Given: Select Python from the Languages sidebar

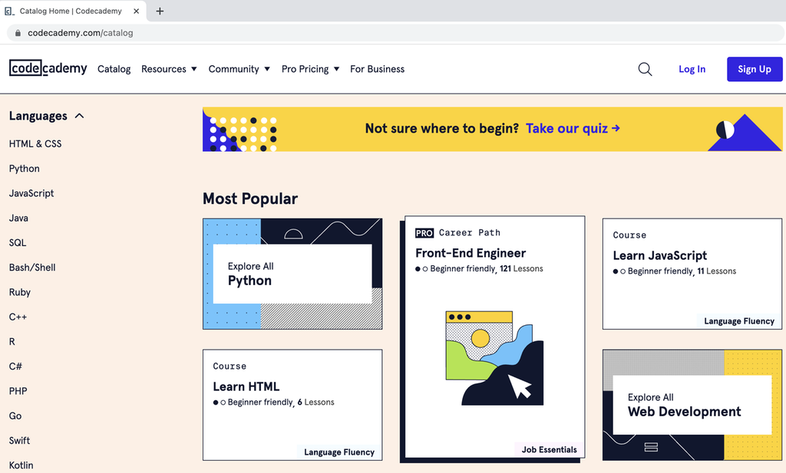Looking at the screenshot, I should tap(24, 169).
